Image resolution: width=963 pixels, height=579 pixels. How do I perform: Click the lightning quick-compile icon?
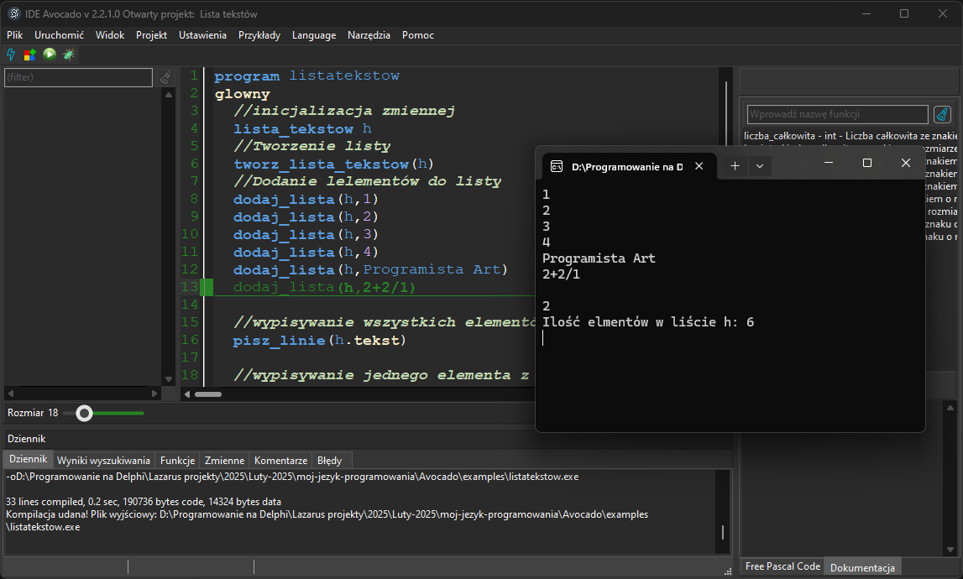(10, 55)
